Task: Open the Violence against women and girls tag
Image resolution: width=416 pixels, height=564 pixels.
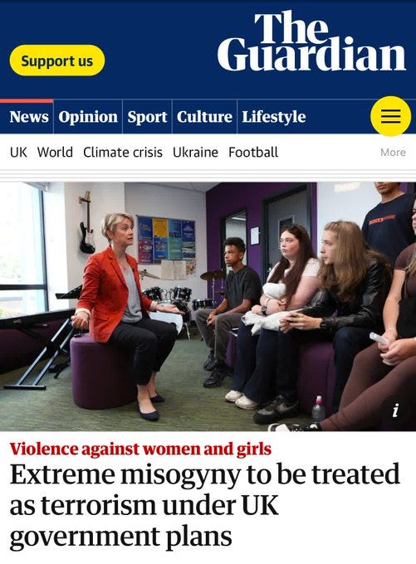Action: pos(140,449)
